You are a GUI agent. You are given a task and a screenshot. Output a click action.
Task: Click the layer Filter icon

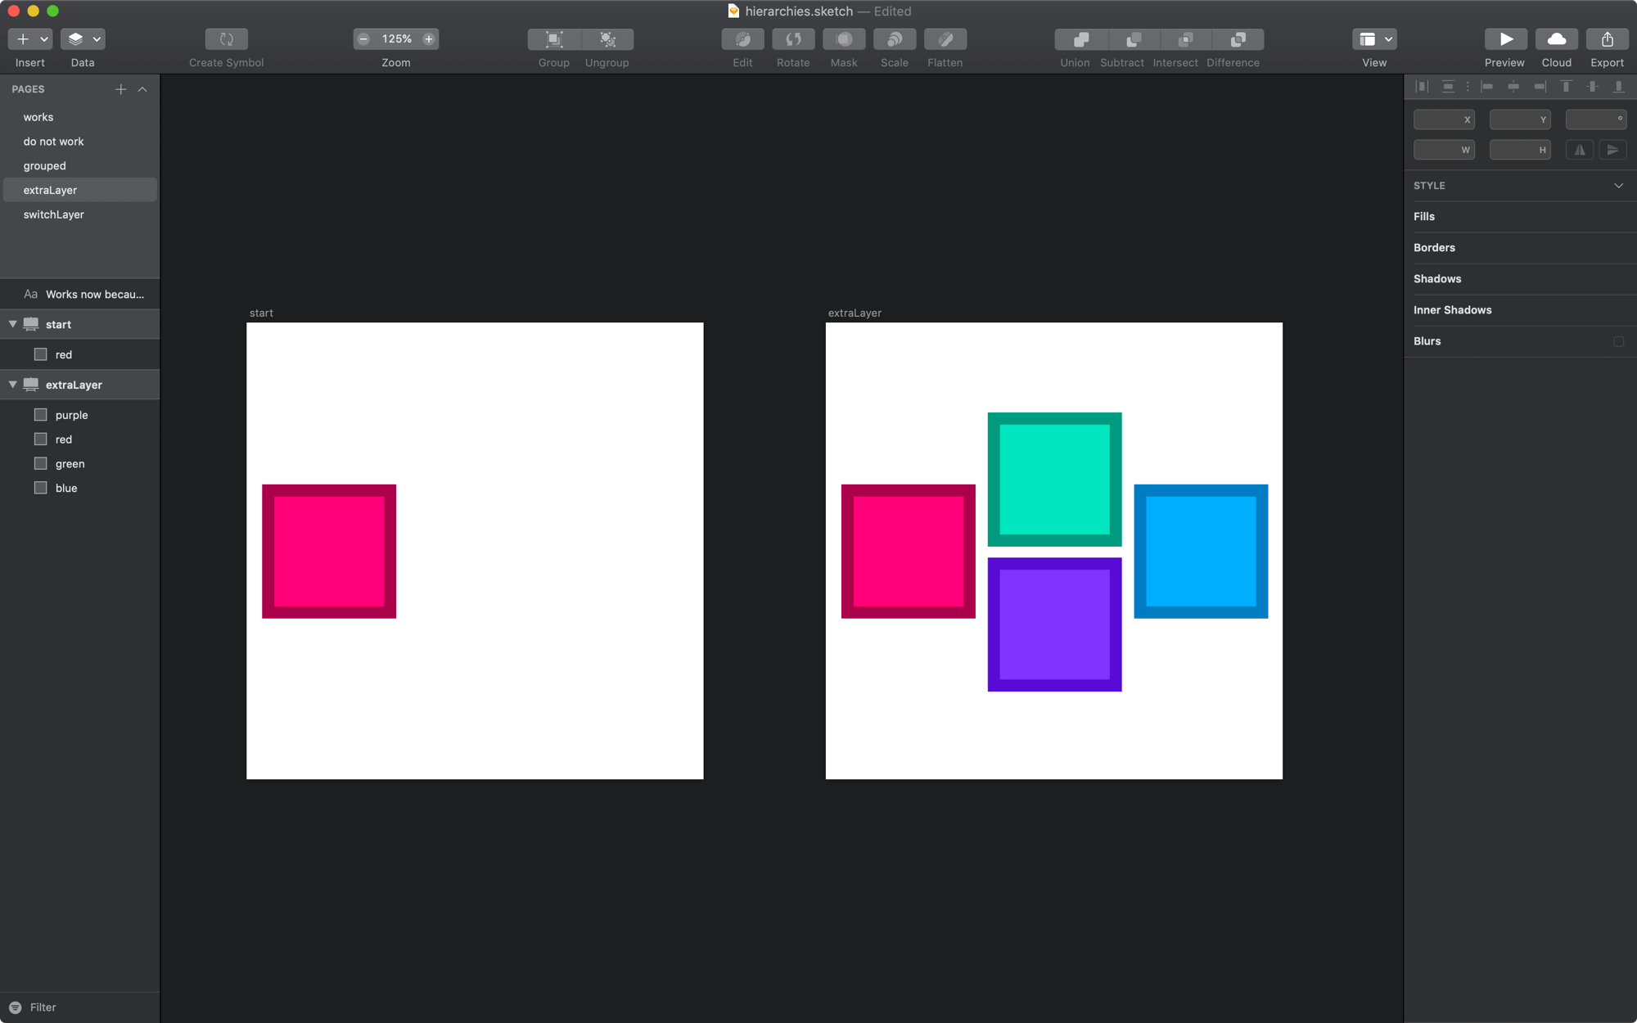(15, 1007)
